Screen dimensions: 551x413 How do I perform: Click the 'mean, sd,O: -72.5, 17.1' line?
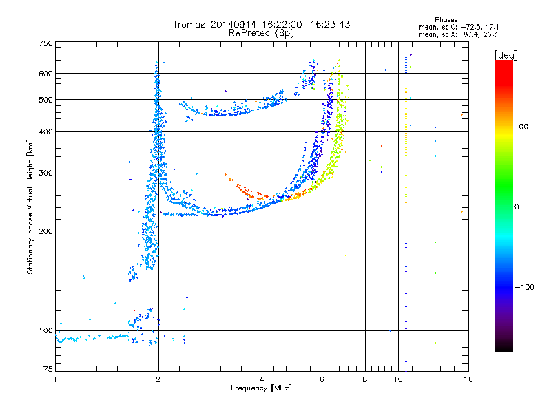(459, 27)
